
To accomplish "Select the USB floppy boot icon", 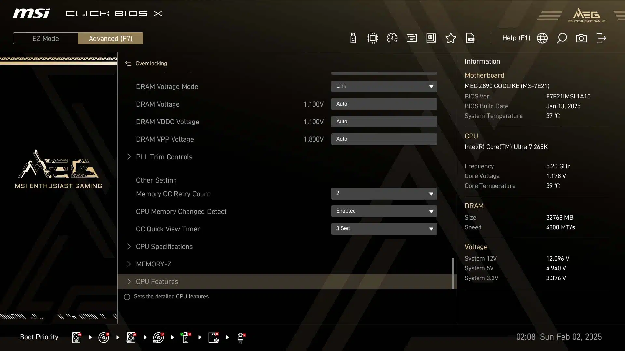I will pos(214,337).
